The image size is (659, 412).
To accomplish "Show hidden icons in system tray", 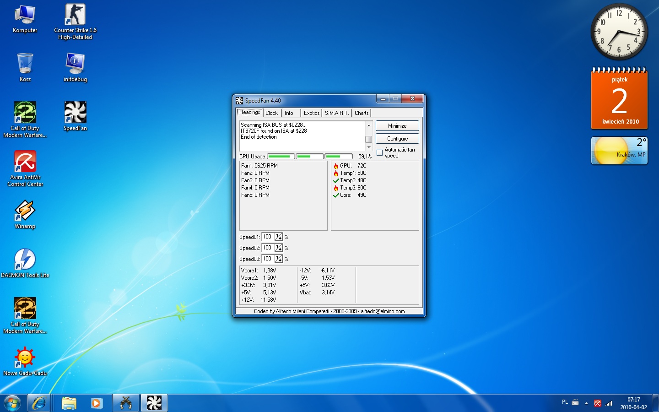I will (586, 403).
